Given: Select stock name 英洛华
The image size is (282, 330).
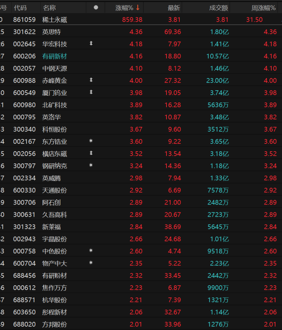Looking at the screenshot, I should [x=51, y=117].
